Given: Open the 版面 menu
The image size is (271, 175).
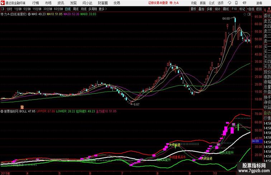Looking at the screenshot, I should point(203,3).
